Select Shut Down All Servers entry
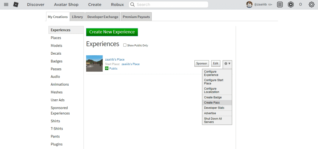 coord(217,120)
